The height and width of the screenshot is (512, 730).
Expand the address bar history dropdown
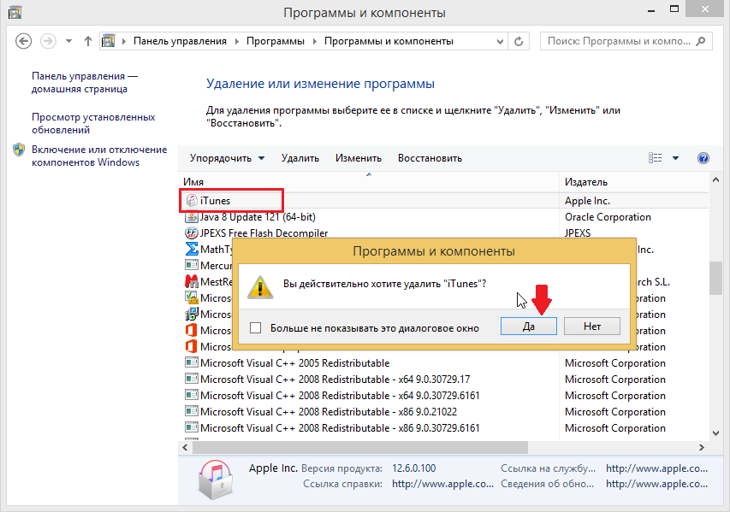tap(500, 41)
